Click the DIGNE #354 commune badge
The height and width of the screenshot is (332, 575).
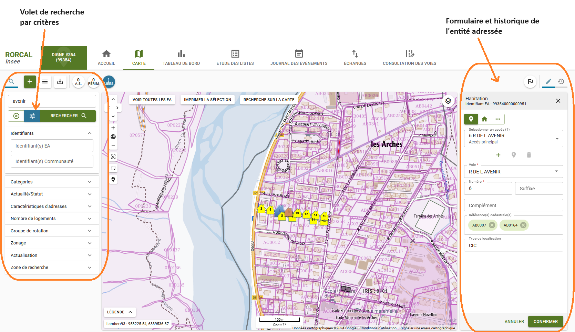(64, 58)
